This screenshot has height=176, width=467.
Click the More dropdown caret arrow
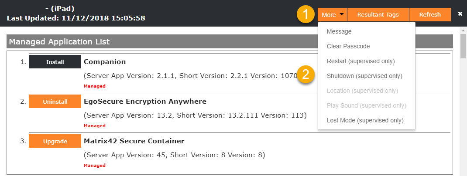pyautogui.click(x=342, y=14)
